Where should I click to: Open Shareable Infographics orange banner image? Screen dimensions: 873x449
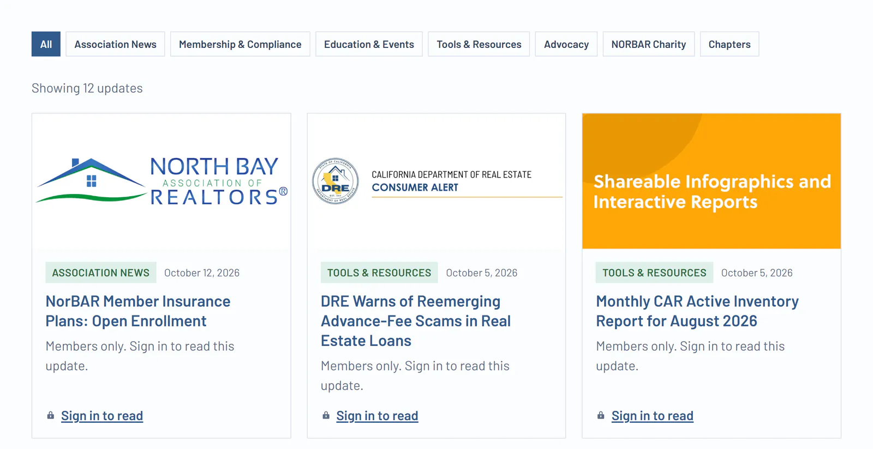coord(711,181)
